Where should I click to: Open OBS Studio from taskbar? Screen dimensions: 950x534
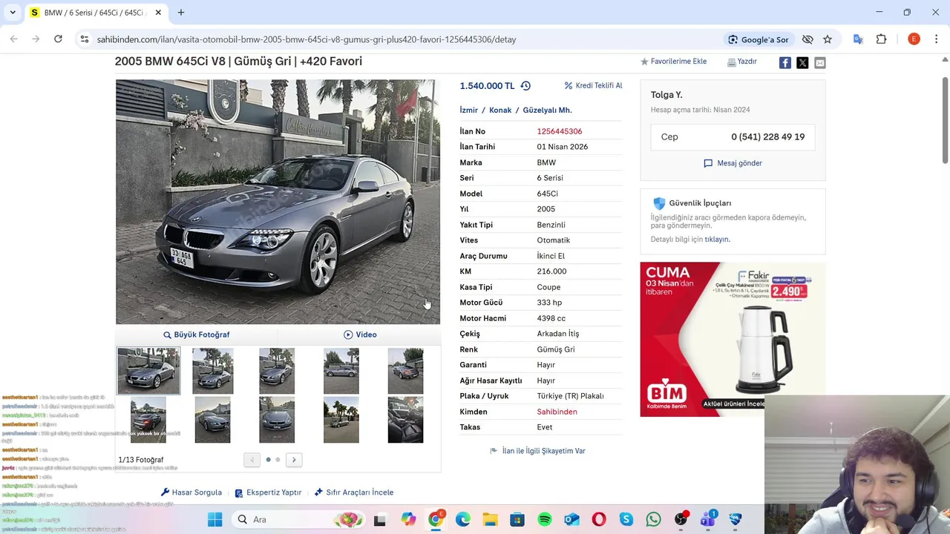681,519
